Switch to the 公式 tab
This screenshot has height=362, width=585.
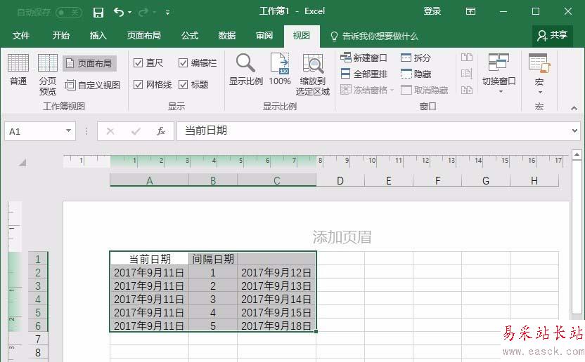pos(190,35)
